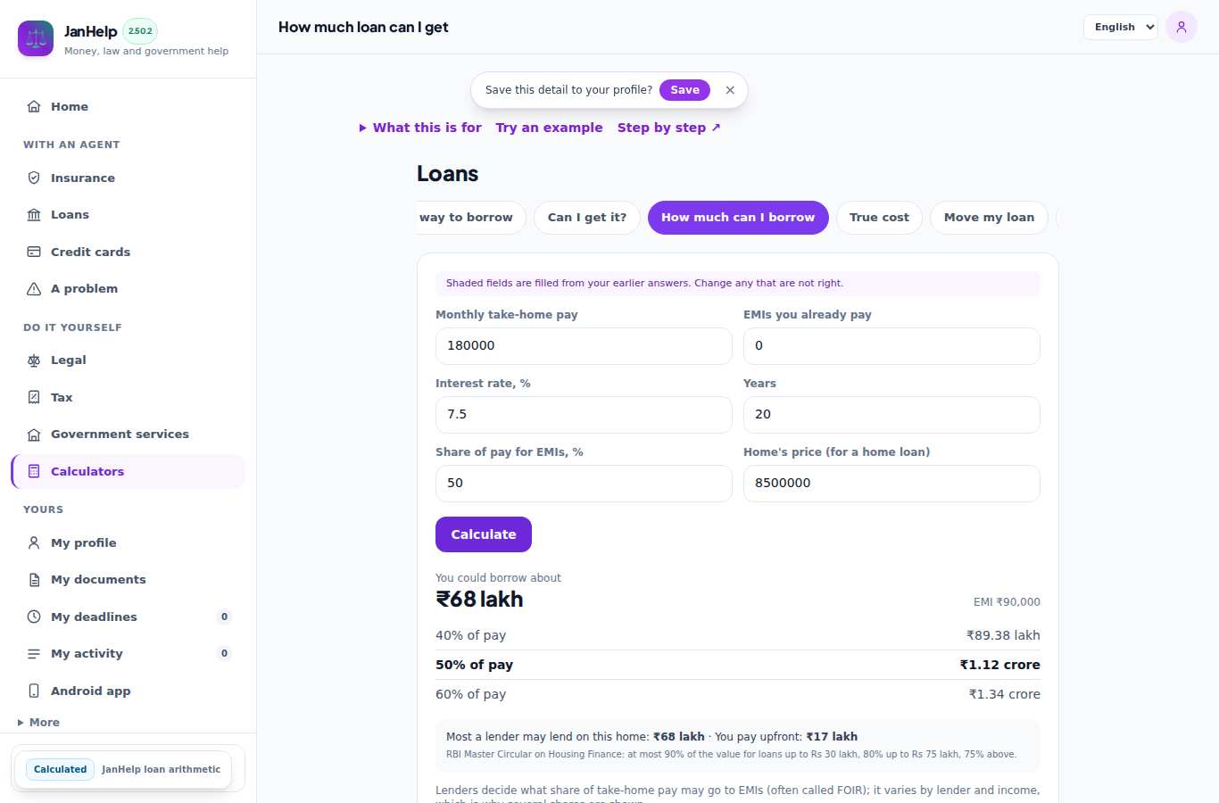
Task: Click the Credit cards card icon
Action: click(x=34, y=252)
